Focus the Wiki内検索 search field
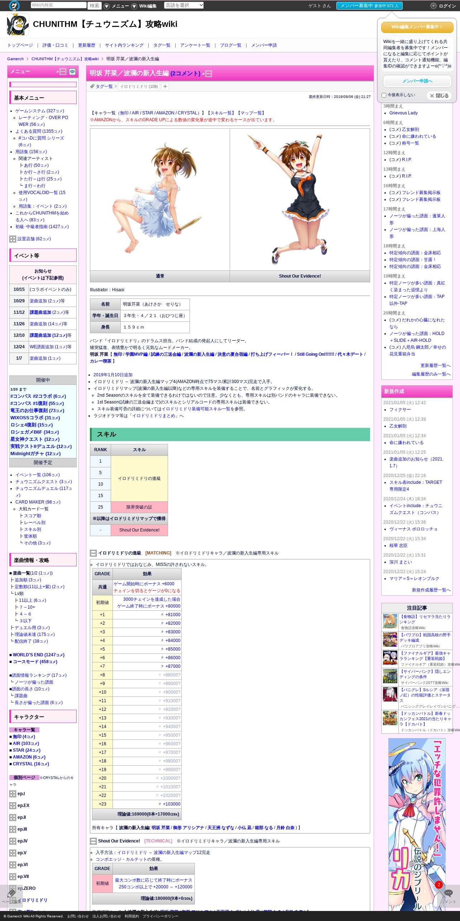 (x=58, y=5)
